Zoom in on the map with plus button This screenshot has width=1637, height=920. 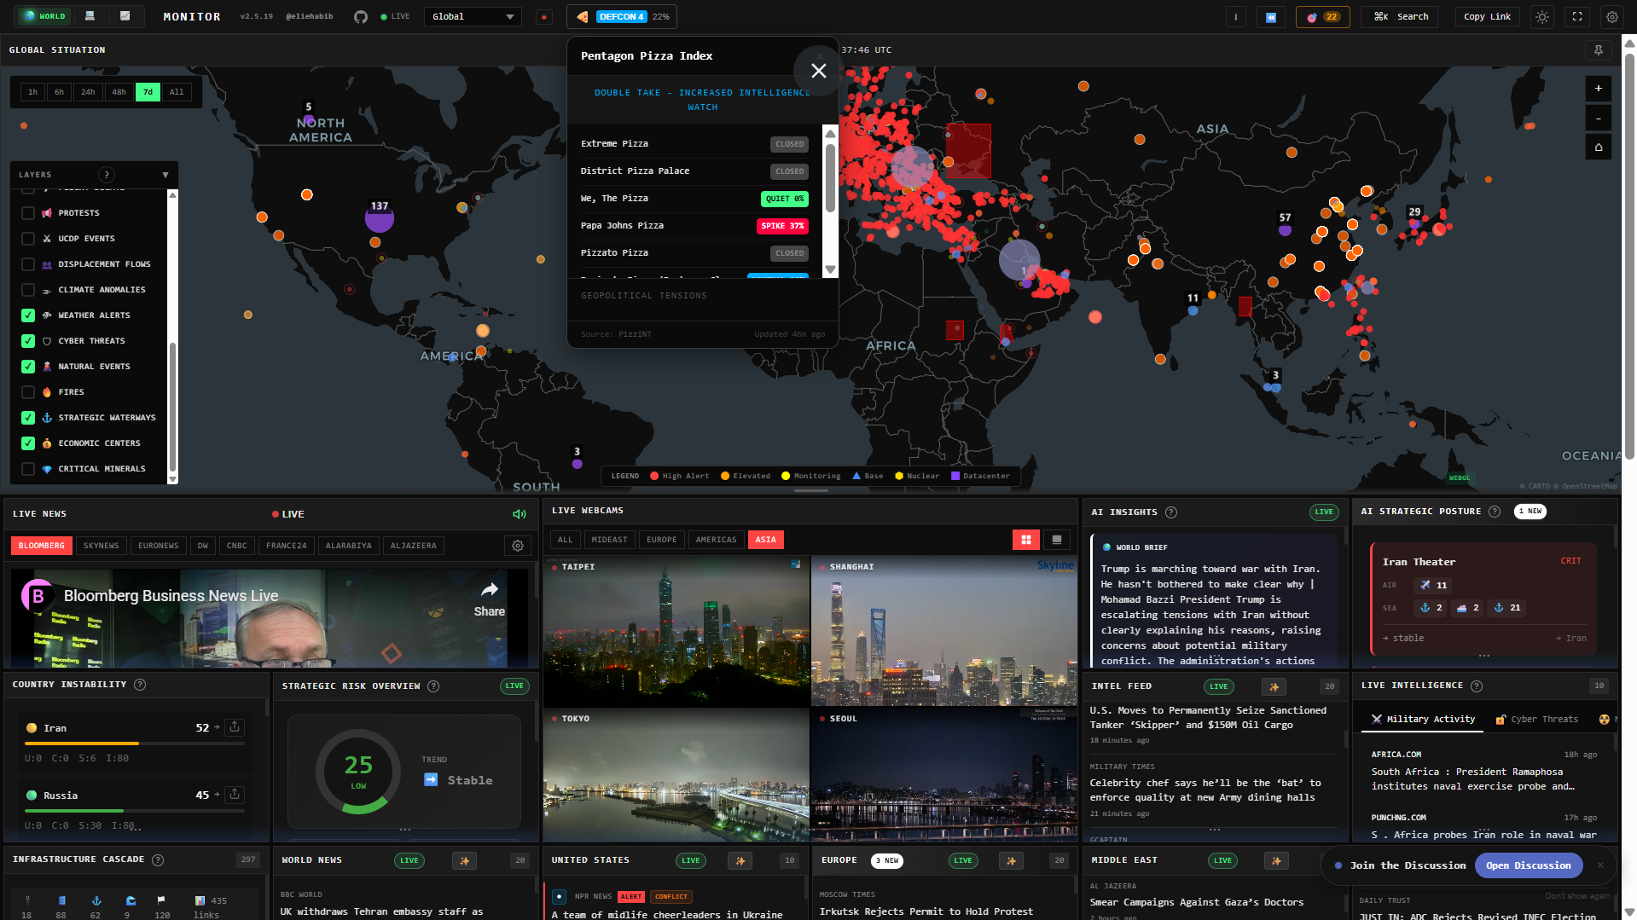pos(1599,89)
